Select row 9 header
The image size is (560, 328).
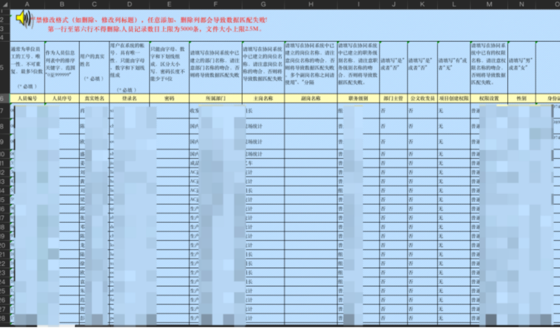[5, 142]
